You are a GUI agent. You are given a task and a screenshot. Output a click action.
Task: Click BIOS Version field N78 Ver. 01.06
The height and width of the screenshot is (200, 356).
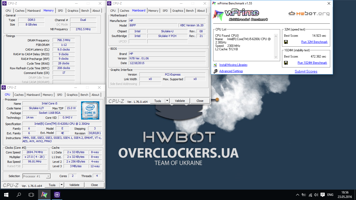point(167,58)
